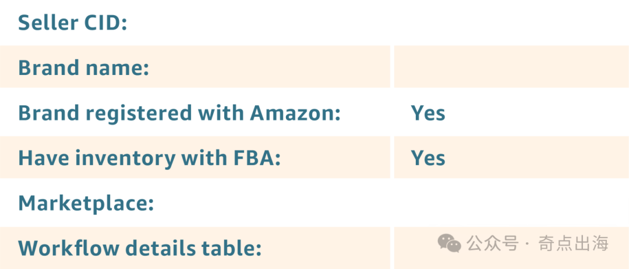Click the Brand registered with Amazon label
Screen dimensions: 629x269
[x=179, y=113]
